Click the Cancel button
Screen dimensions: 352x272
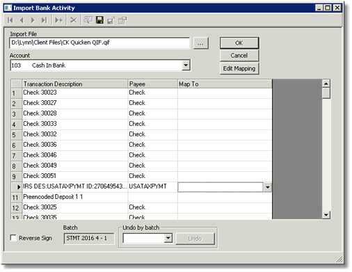[x=239, y=56]
